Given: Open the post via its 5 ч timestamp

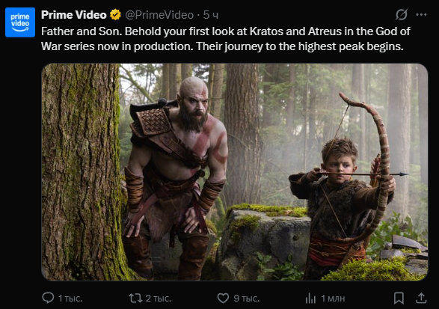Looking at the screenshot, I should [211, 15].
